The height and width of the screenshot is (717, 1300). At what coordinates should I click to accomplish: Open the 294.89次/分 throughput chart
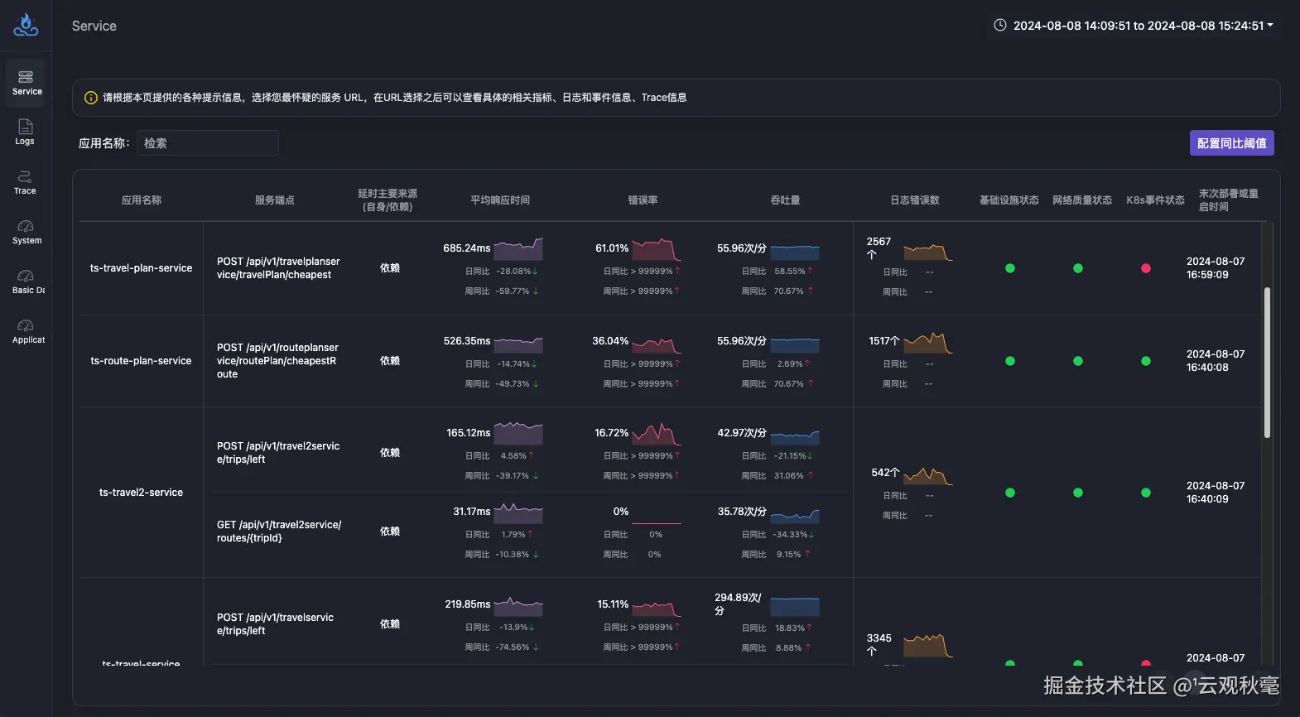pos(795,606)
